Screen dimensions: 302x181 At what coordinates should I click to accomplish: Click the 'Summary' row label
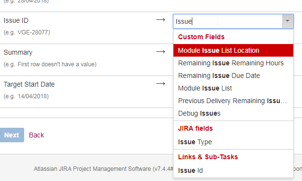[18, 52]
